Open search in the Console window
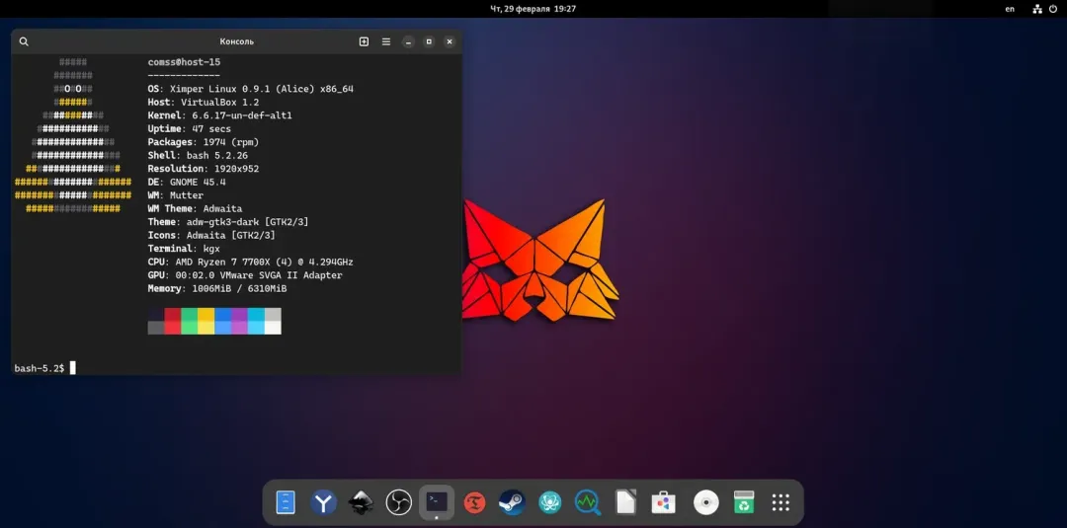This screenshot has width=1067, height=528. [24, 41]
